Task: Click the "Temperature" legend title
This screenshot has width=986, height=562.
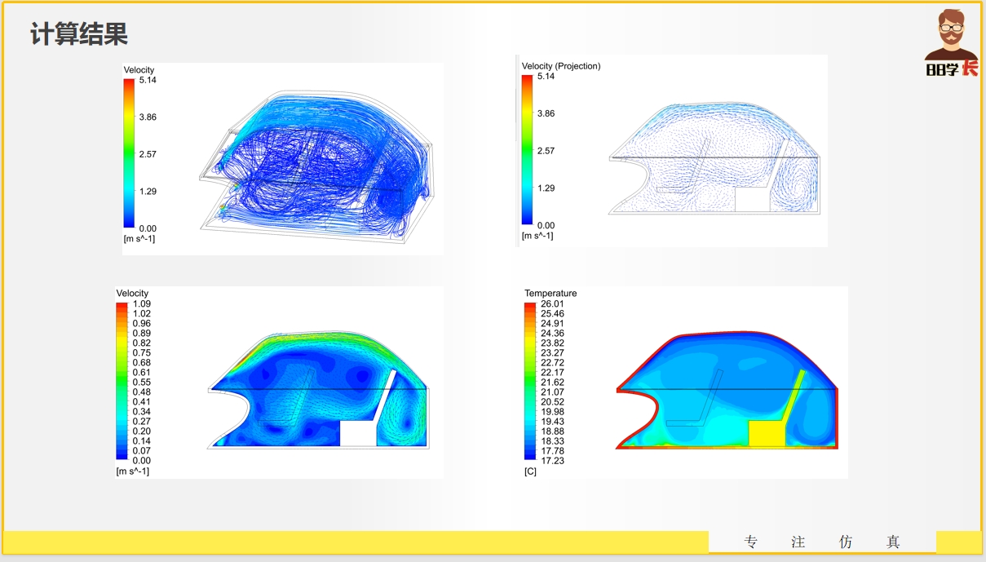Action: tap(550, 293)
